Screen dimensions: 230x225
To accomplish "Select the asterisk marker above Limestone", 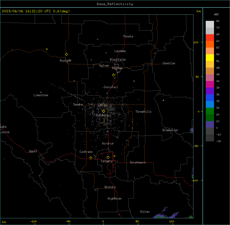I will pyautogui.click(x=41, y=92).
